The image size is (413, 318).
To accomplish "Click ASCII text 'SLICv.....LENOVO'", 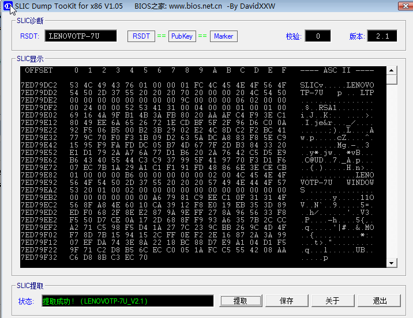I will [337, 85].
